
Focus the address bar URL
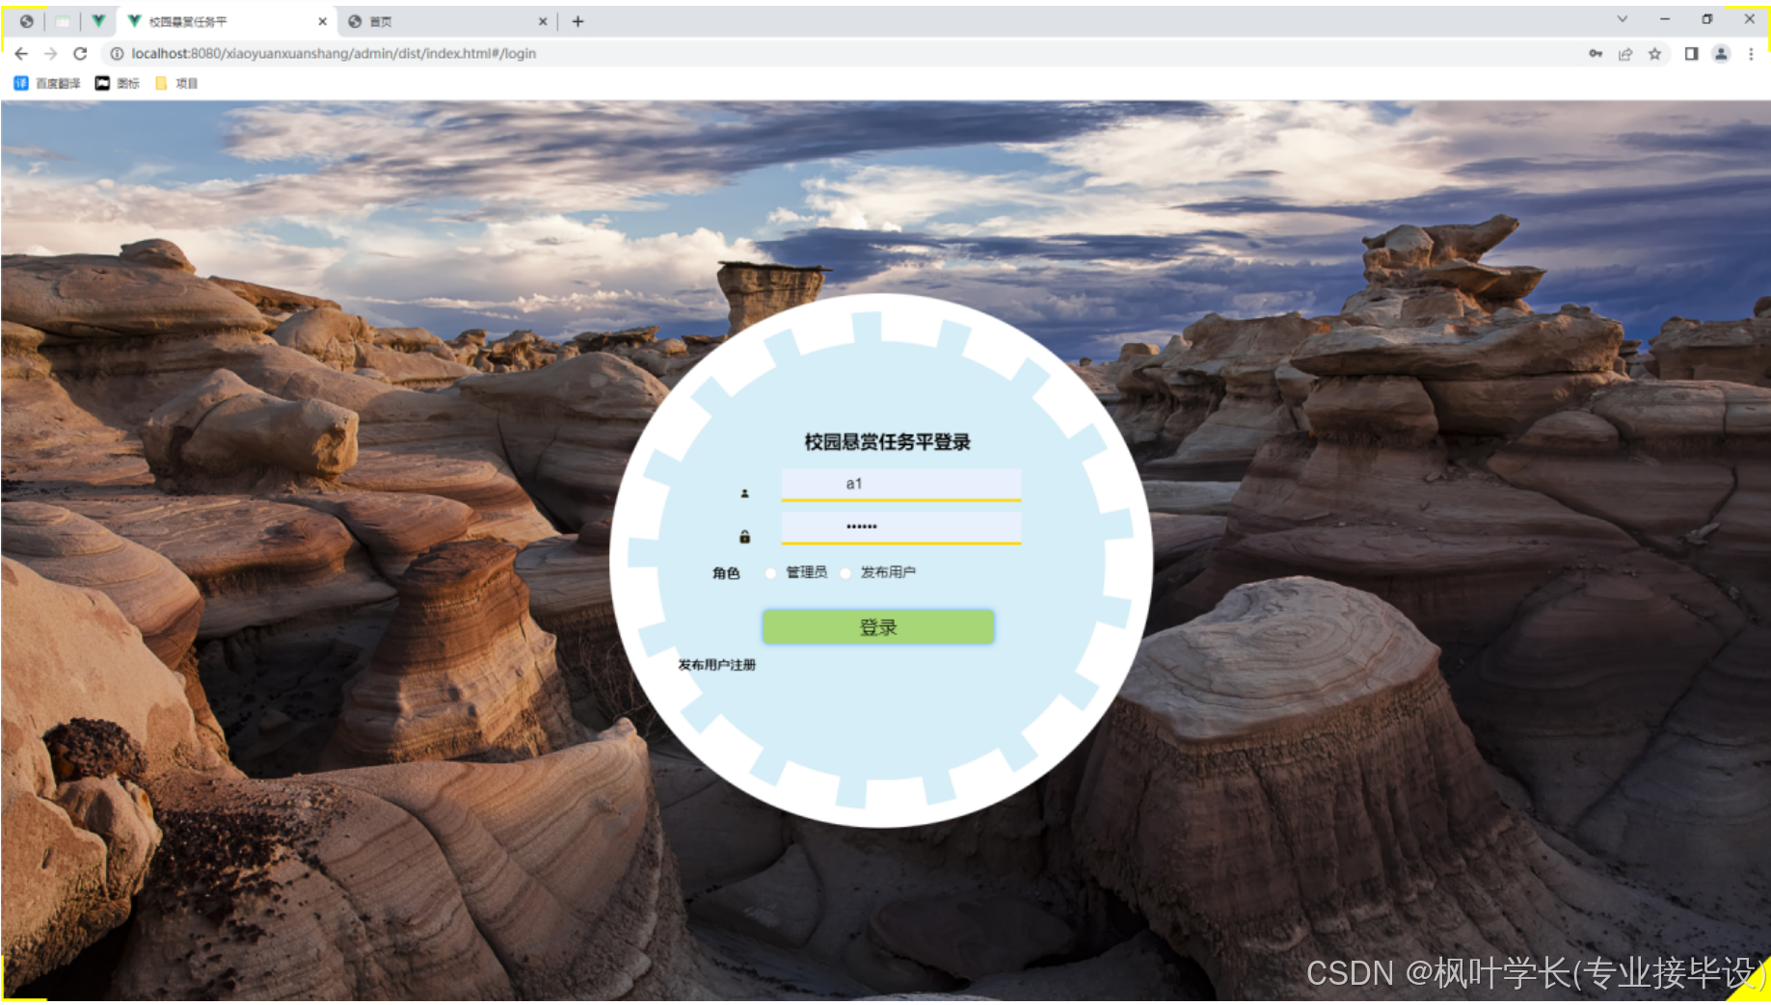point(334,54)
